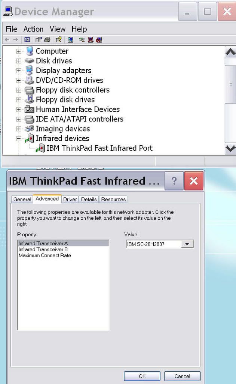Click the dialog's question mark help button

point(174,181)
